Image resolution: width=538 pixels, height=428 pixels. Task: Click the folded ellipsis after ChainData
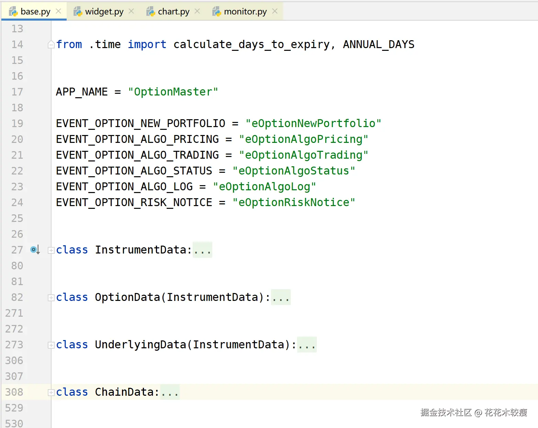point(170,392)
